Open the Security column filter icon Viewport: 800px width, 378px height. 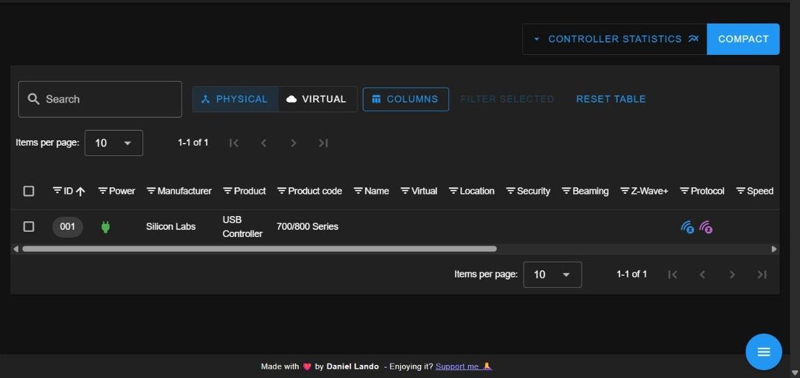click(510, 191)
